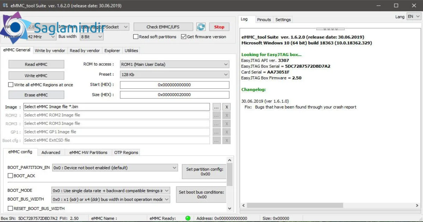Click the green eMMC Ready status indicator
Image resolution: width=423 pixels, height=222 pixels.
[x=188, y=218]
